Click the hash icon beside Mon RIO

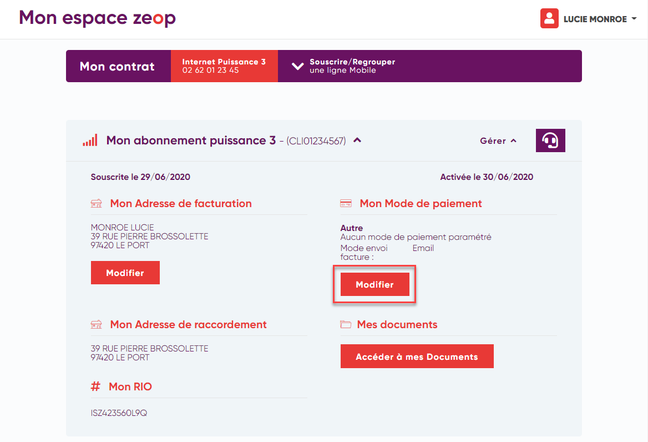[x=95, y=386]
